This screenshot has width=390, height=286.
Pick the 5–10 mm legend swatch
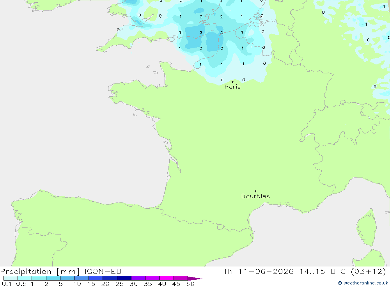[x=67, y=278]
